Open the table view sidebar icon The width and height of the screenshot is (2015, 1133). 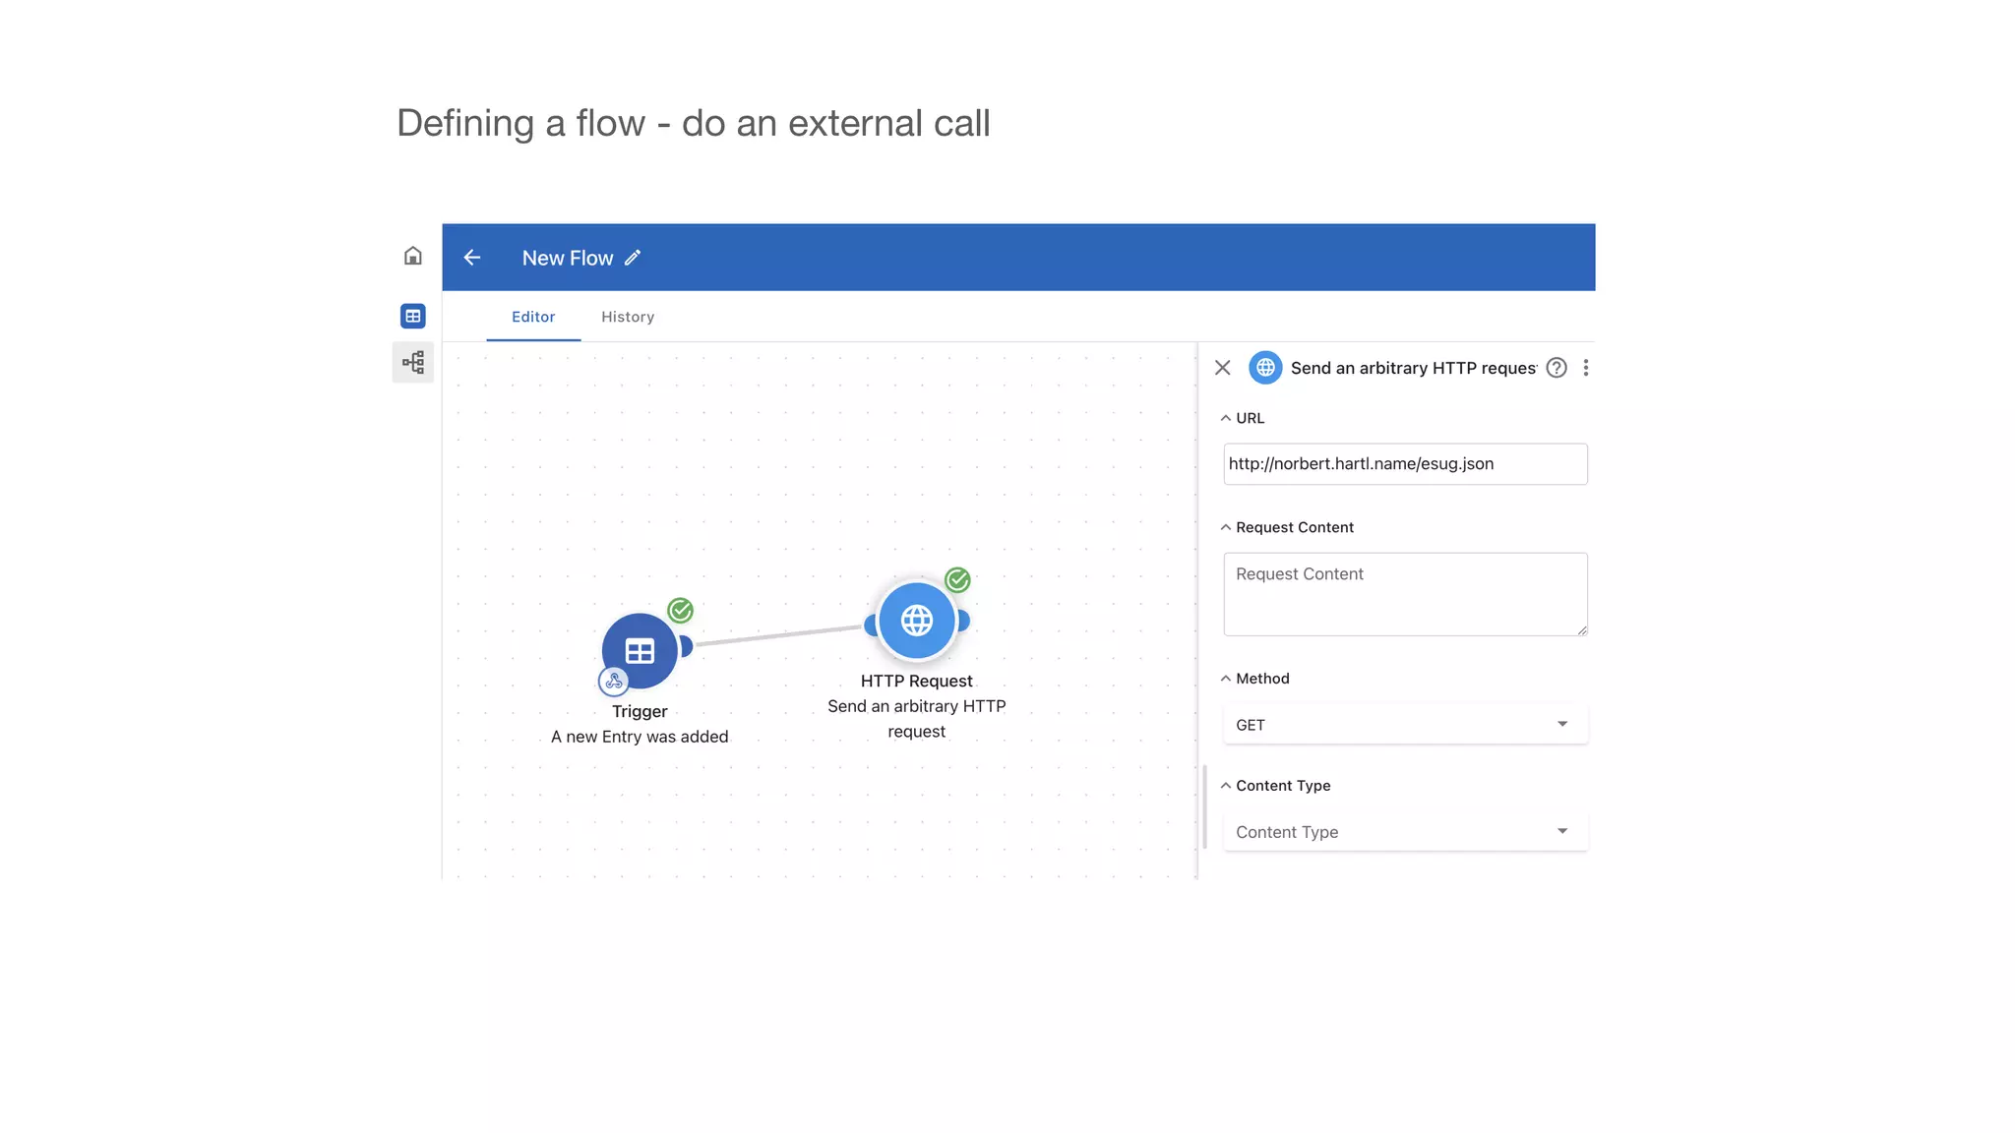(x=413, y=316)
